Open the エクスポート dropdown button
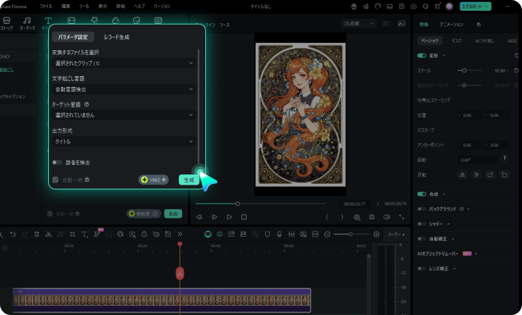This screenshot has width=522, height=315. 475,6
